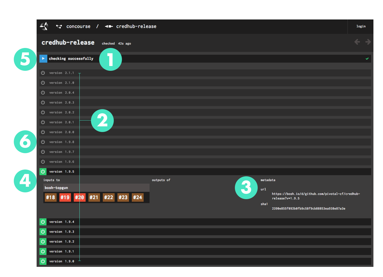Enable version 2.1.1 with power toggle
The width and height of the screenshot is (383, 277).
tap(43, 73)
